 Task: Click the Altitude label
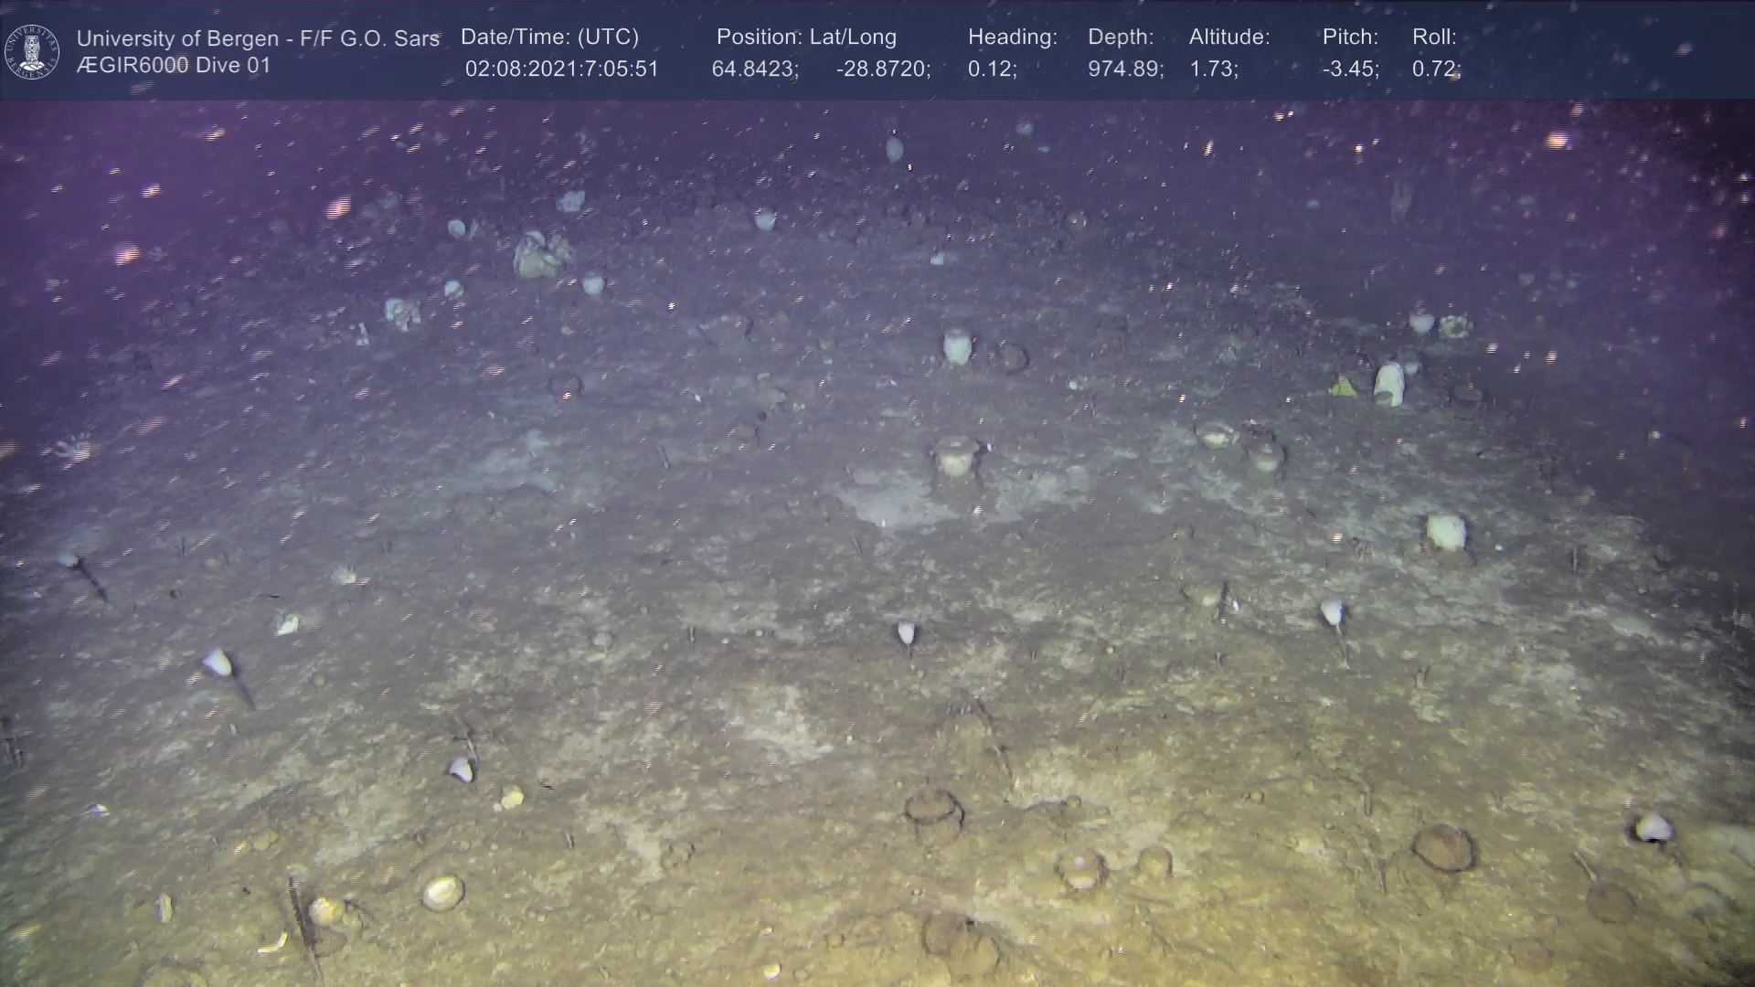pos(1229,37)
